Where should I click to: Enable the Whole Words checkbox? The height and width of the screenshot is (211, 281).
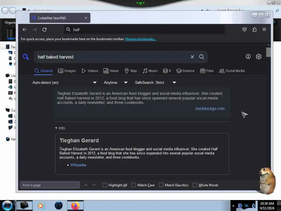195,185
